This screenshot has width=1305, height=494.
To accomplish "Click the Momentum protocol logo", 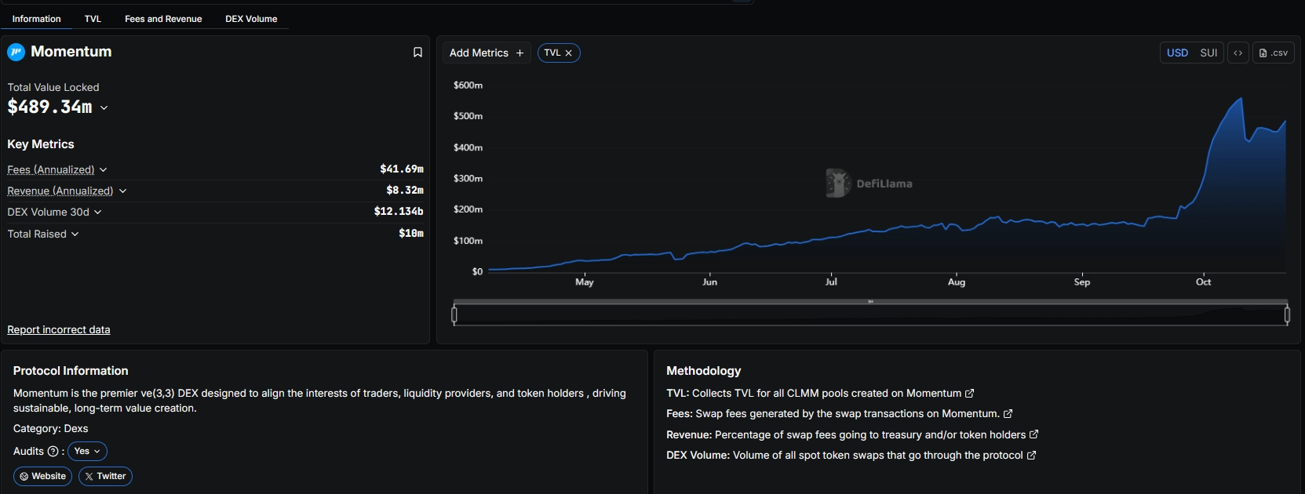I will point(16,53).
